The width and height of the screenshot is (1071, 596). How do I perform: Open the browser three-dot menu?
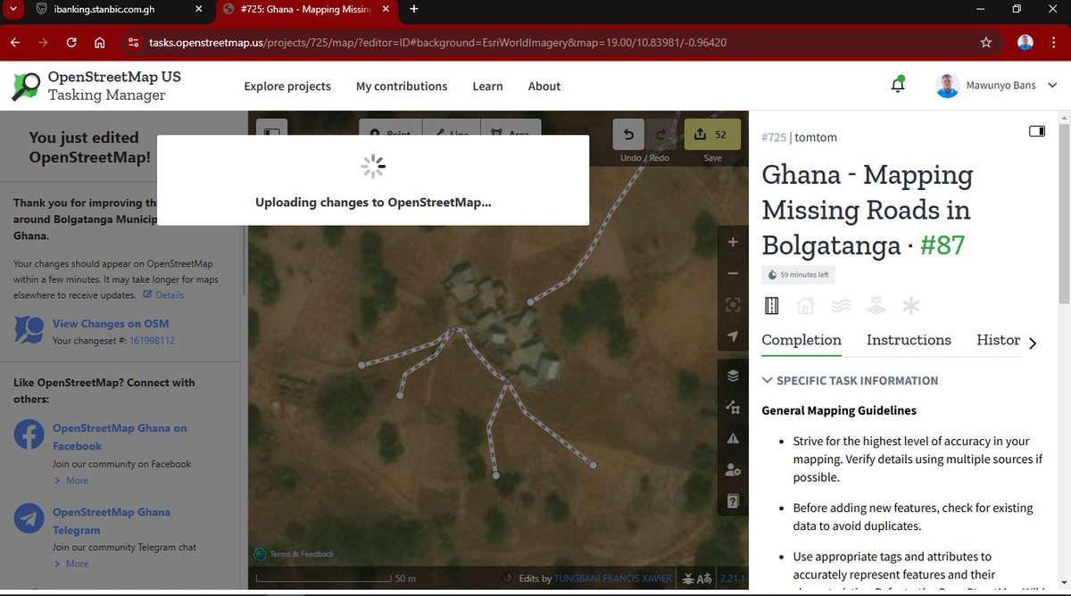point(1054,42)
